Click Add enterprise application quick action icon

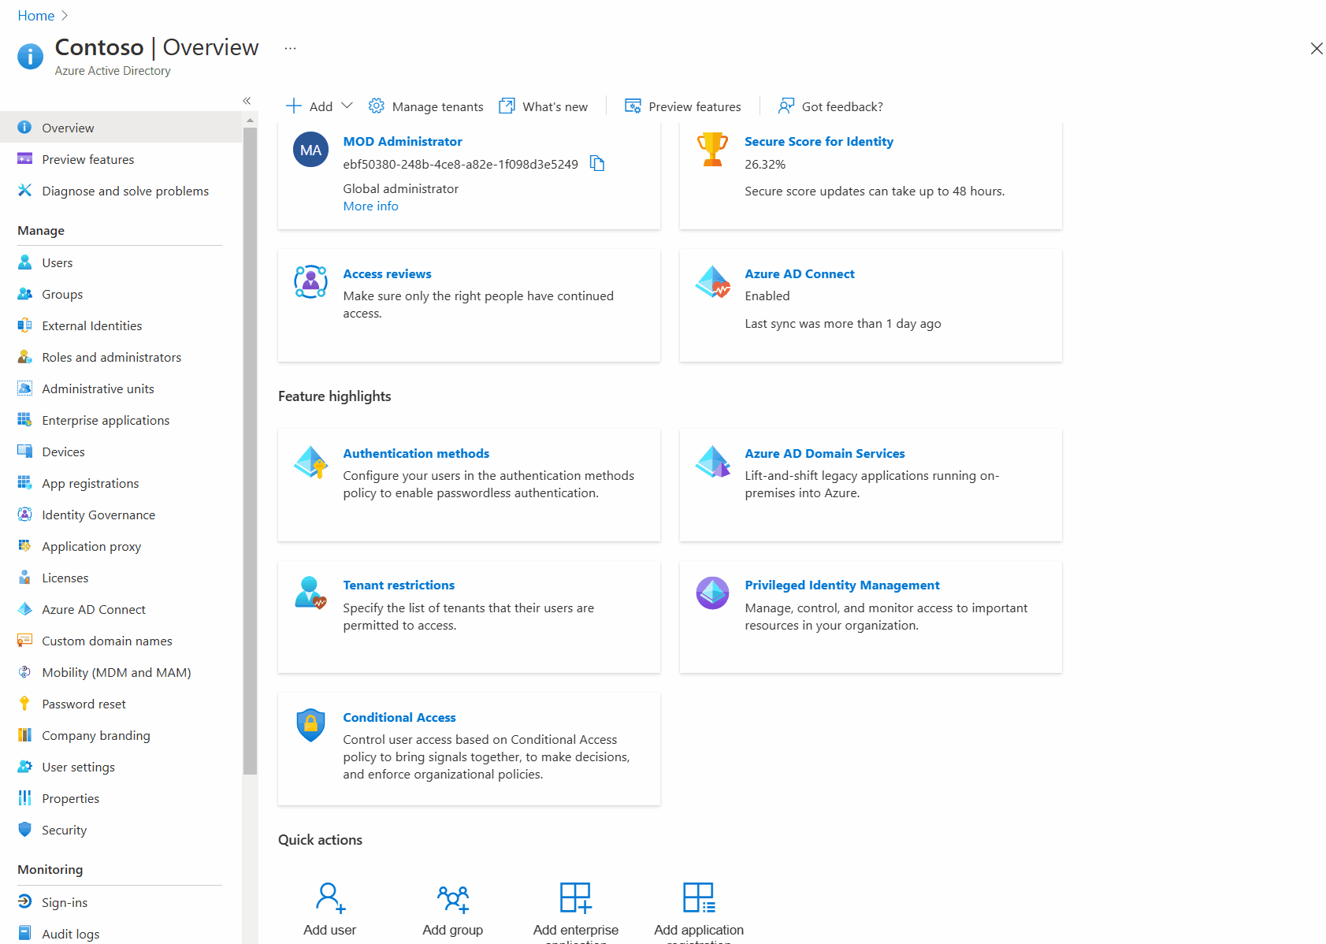click(576, 898)
